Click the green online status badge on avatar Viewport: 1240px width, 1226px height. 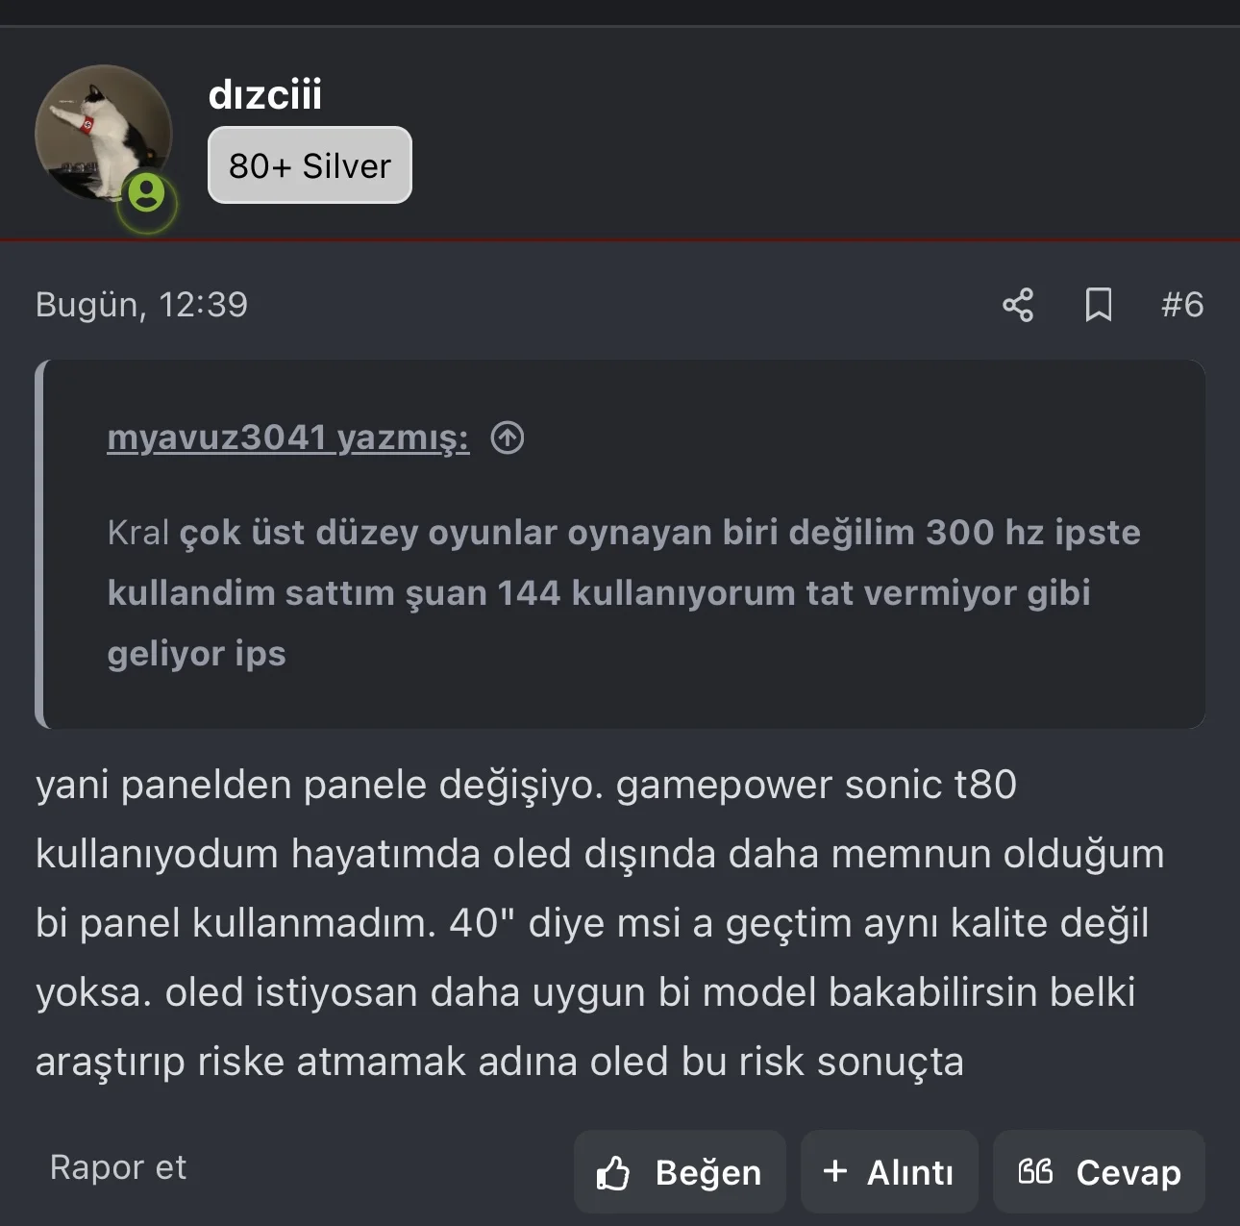click(x=147, y=193)
